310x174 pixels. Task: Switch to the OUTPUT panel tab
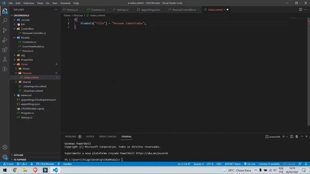[90, 136]
